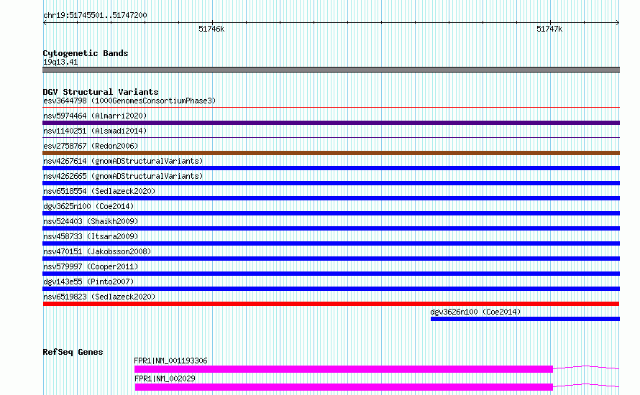Click the magenta FPR1 NM_001193306 exon bar
The height and width of the screenshot is (395, 640).
click(x=344, y=369)
